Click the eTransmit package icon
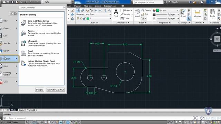 [23, 43]
